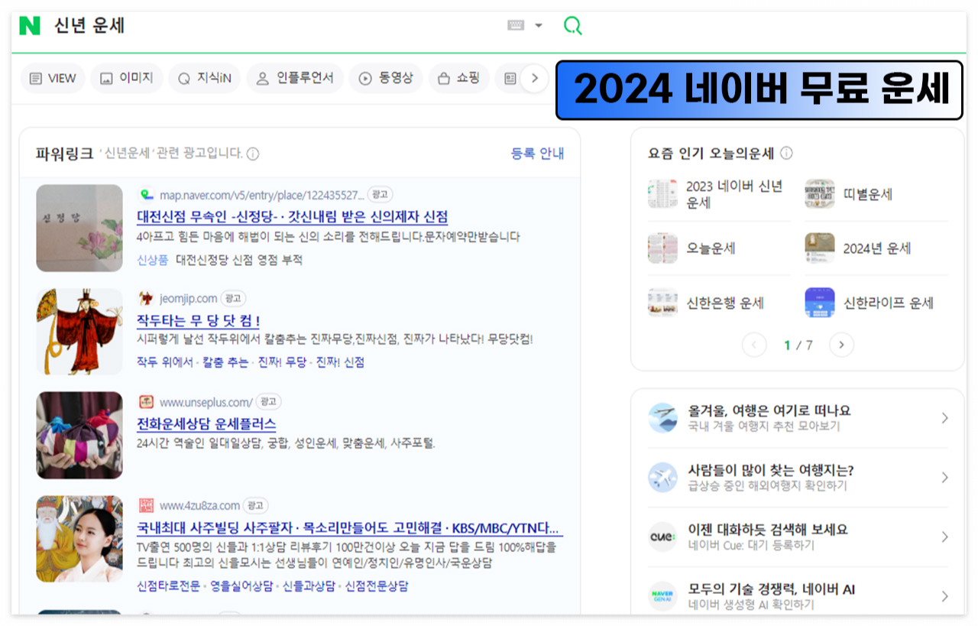Go to next page of popular fortunes
Screen dimensions: 978x626
(x=841, y=345)
